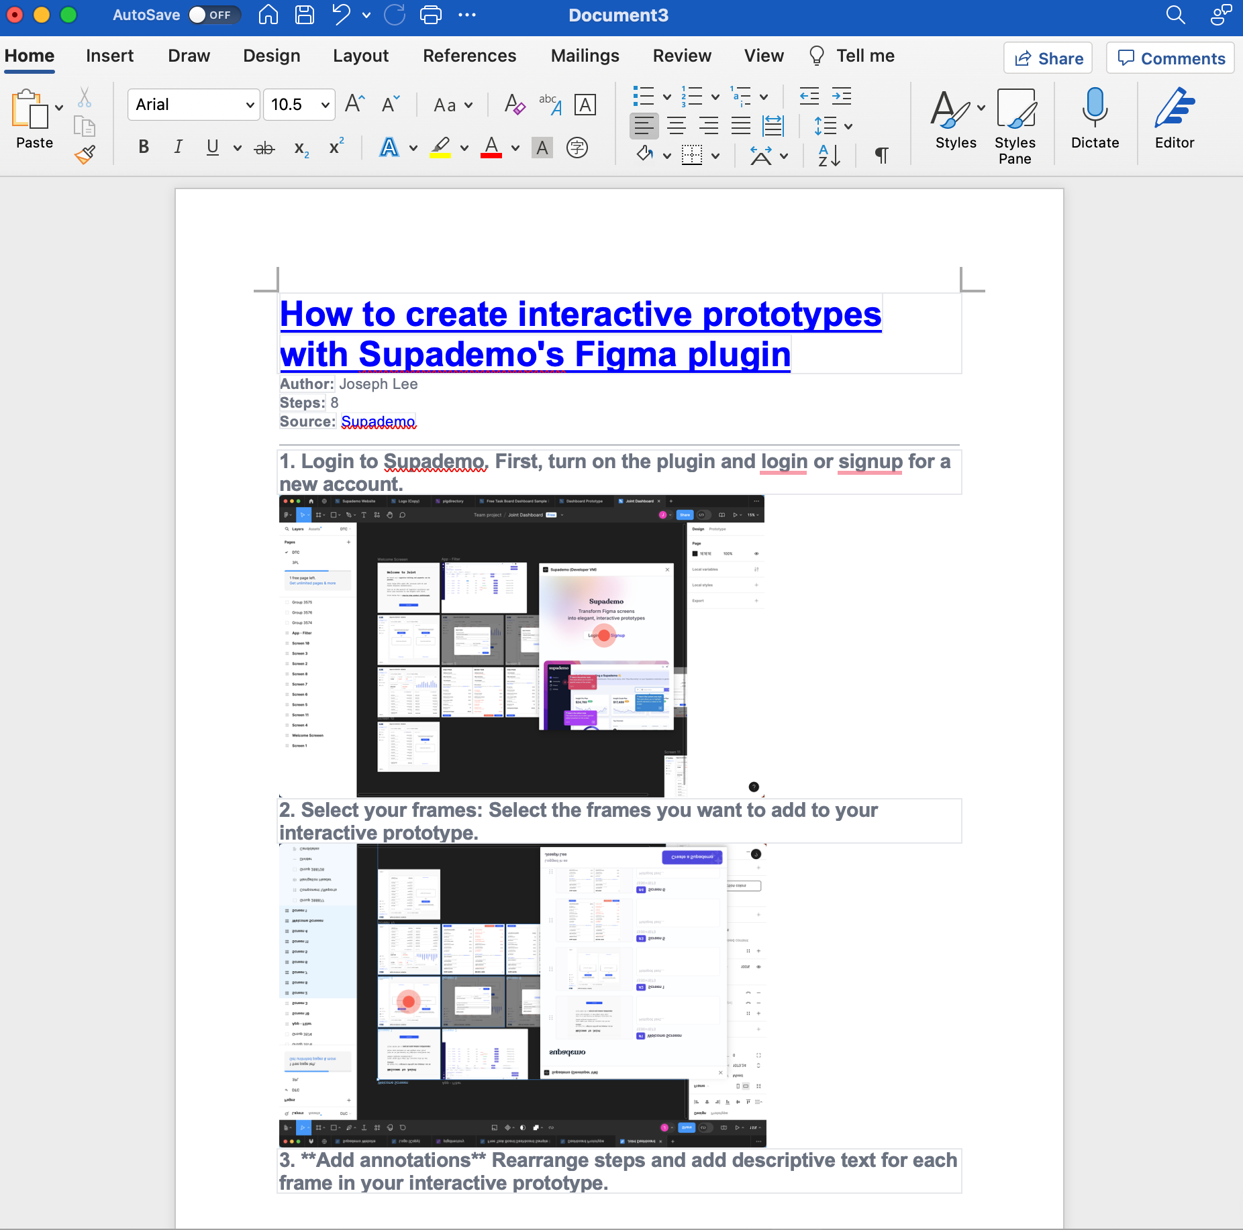Screen dimensions: 1243x1230
Task: Apply the Text Effects blue A
Action: (x=389, y=147)
